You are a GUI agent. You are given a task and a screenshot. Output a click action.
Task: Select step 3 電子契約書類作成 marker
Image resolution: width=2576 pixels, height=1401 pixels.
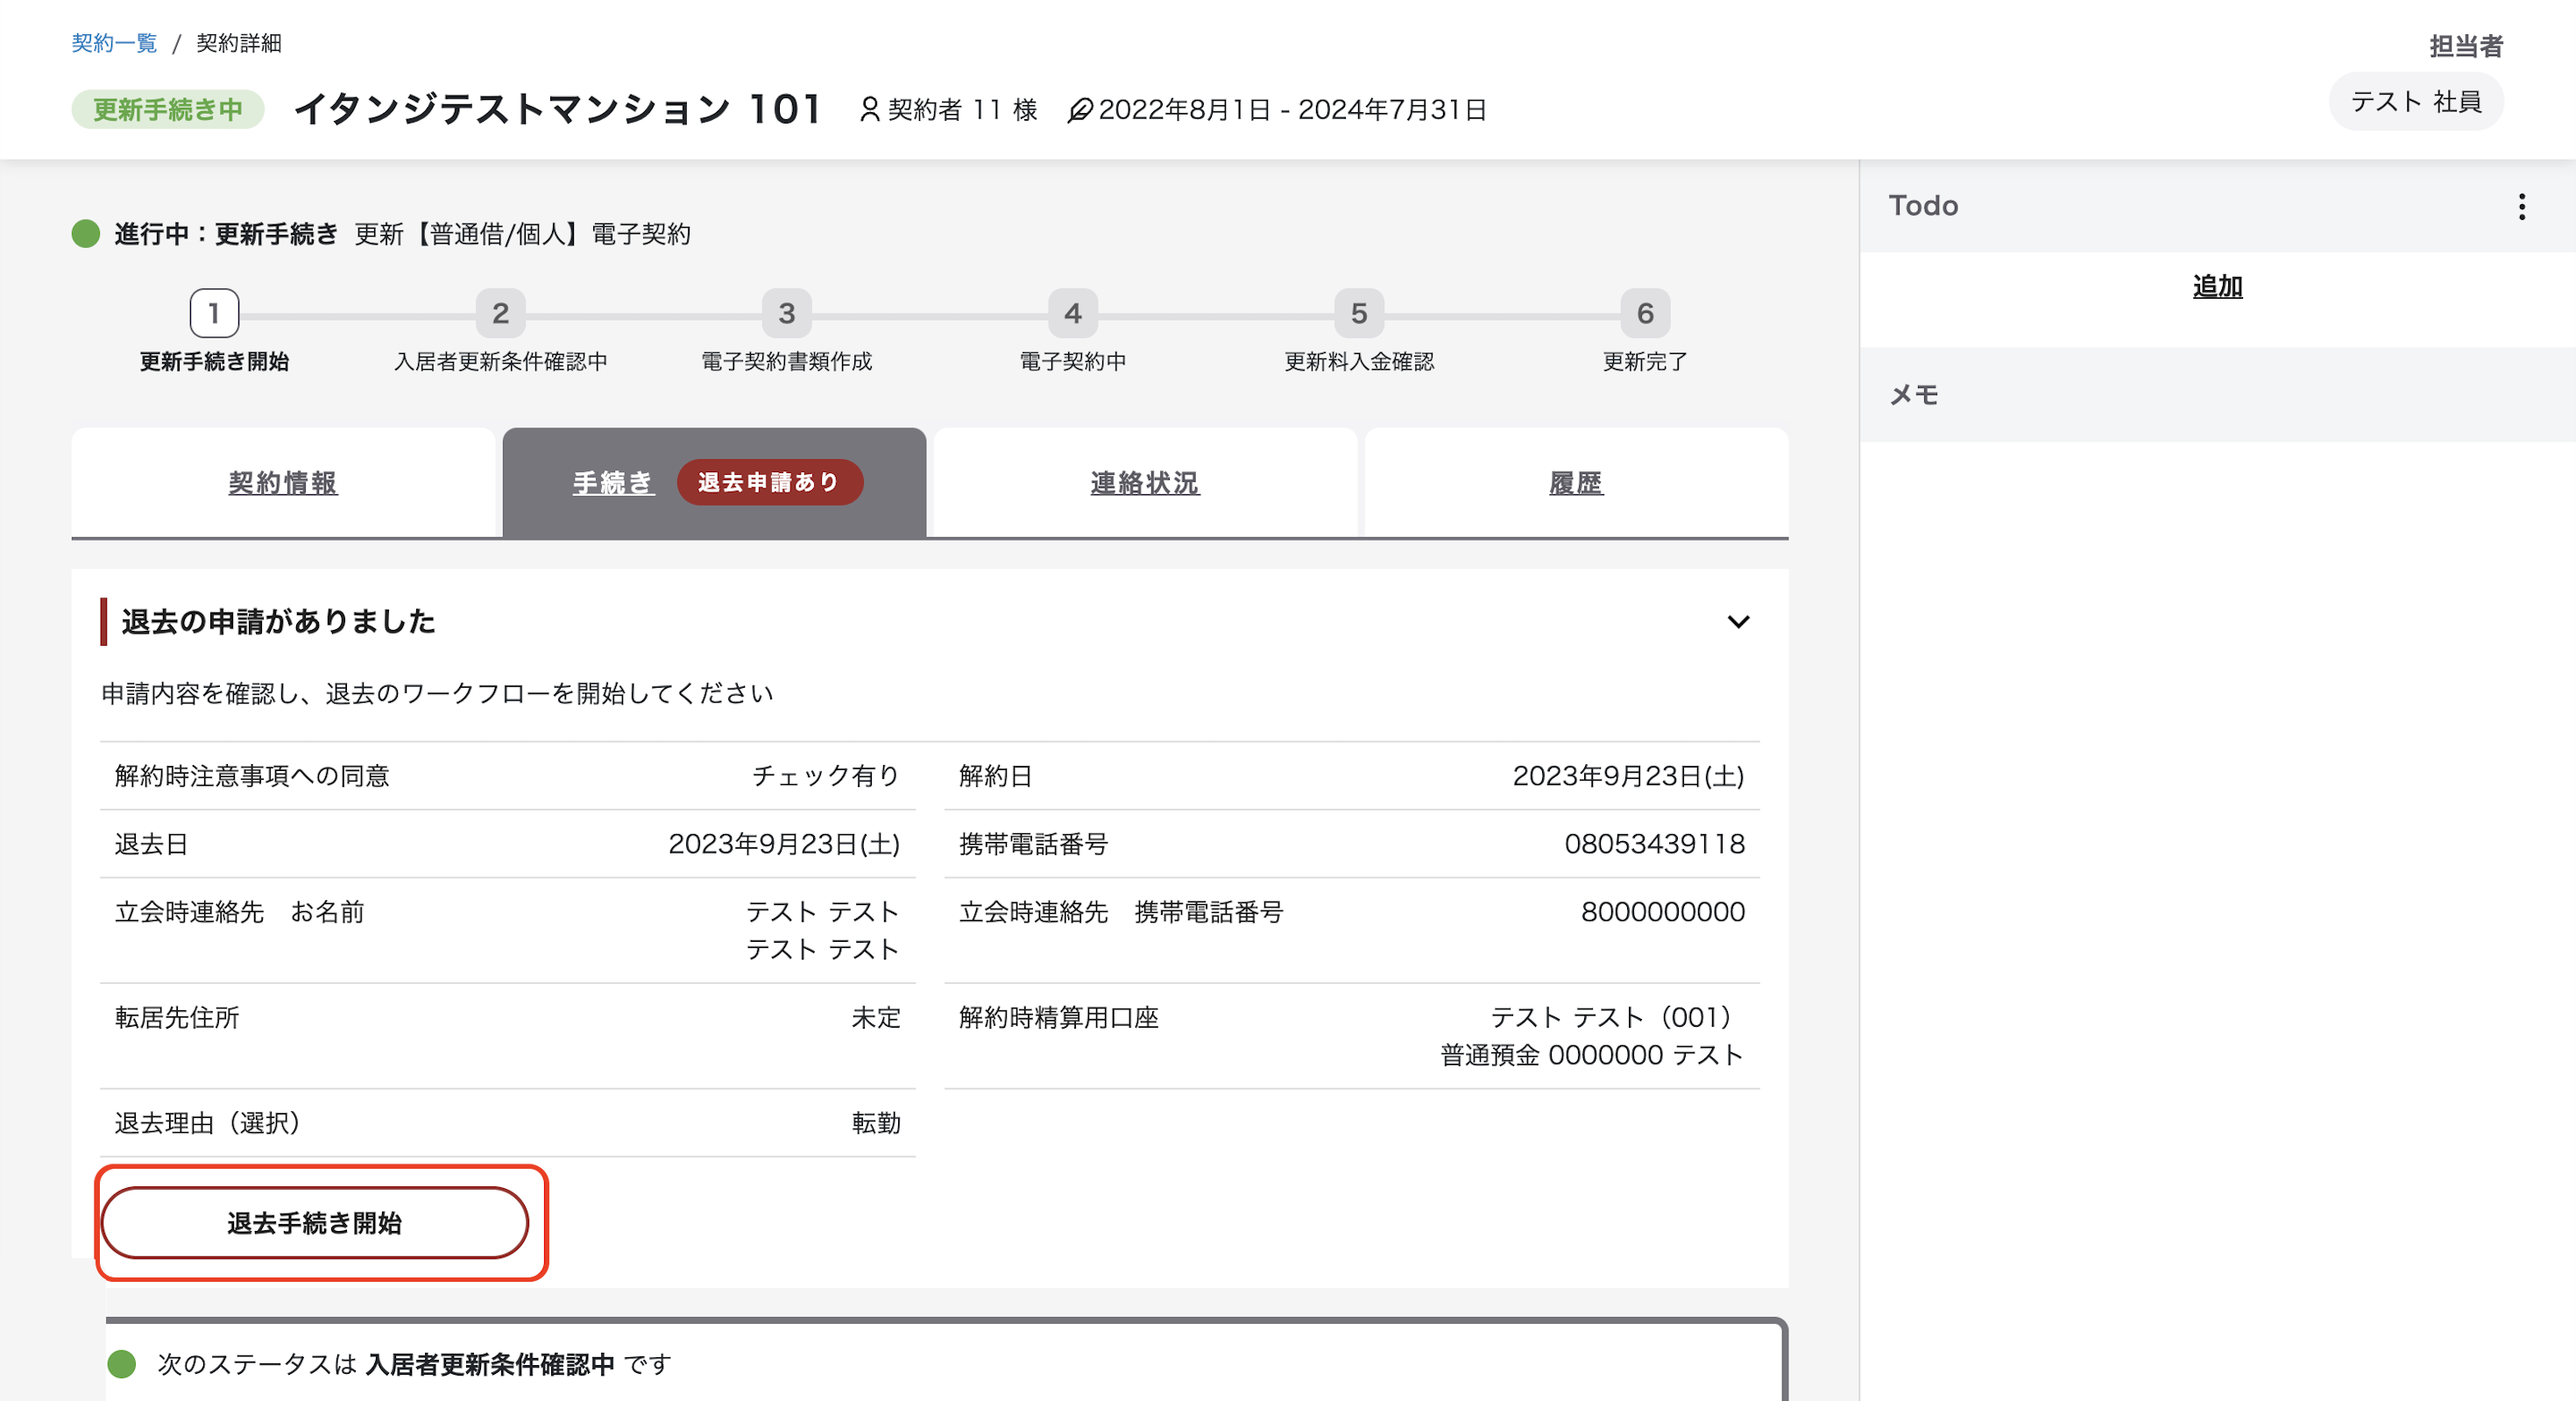786,313
